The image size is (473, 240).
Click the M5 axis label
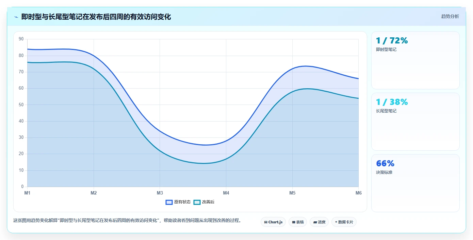click(292, 193)
